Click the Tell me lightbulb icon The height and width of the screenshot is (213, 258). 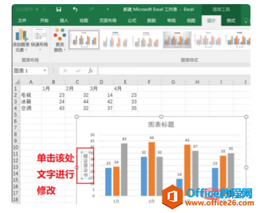tap(246, 21)
